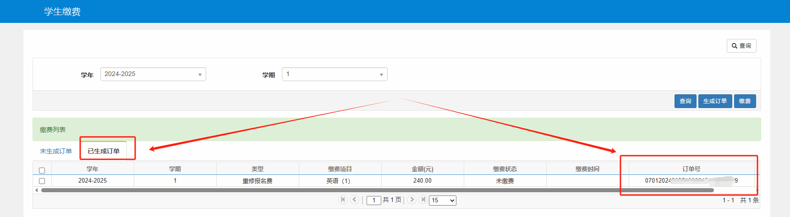Select all rows via header checkbox
The image size is (790, 217).
coord(42,170)
